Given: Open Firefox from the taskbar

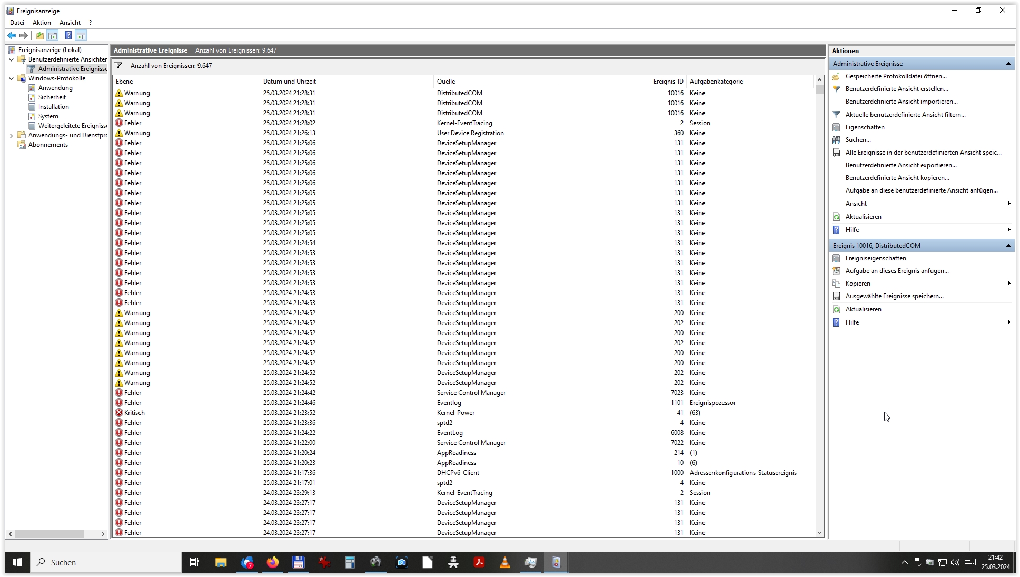Looking at the screenshot, I should (272, 562).
